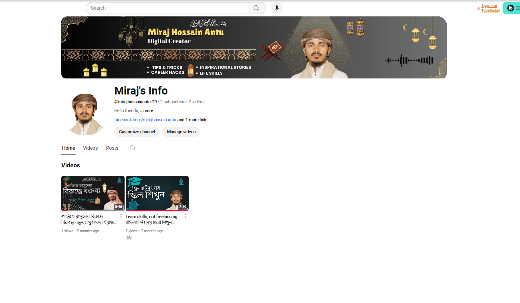The image size is (520, 303).
Task: Click the channel profile picture
Action: click(x=85, y=113)
